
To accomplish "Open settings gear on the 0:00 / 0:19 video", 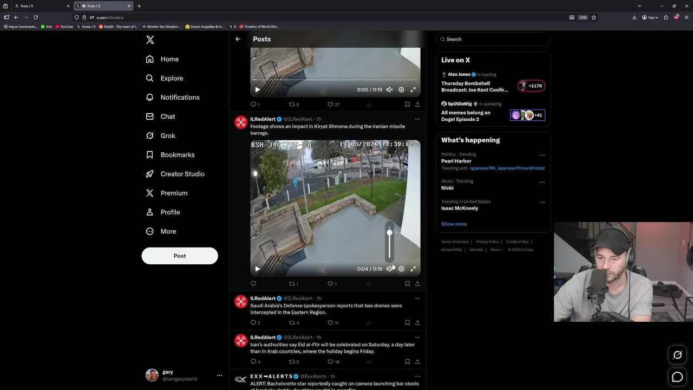I will tap(401, 89).
